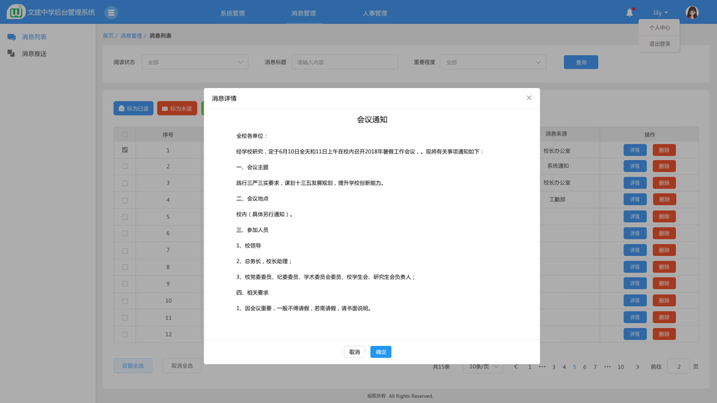
Task: Click 详情 button in row 4
Action: point(635,199)
